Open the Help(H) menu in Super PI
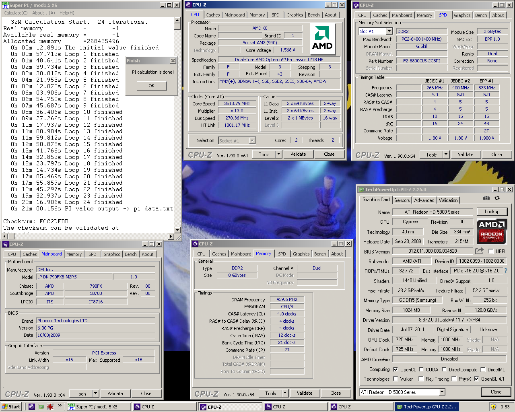Image resolution: width=515 pixels, height=412 pixels. point(67,13)
